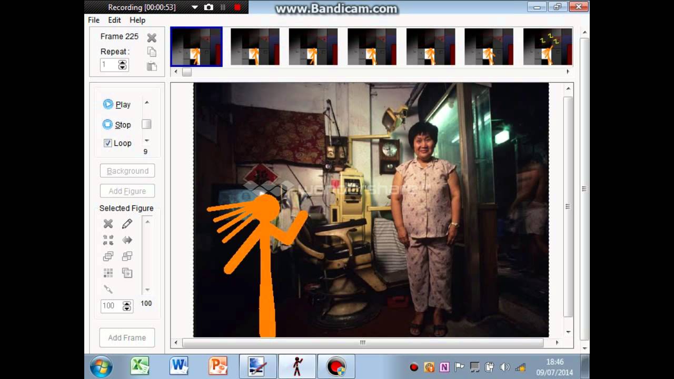Edit selected figure with the pencil icon
674x379 pixels.
click(x=127, y=224)
